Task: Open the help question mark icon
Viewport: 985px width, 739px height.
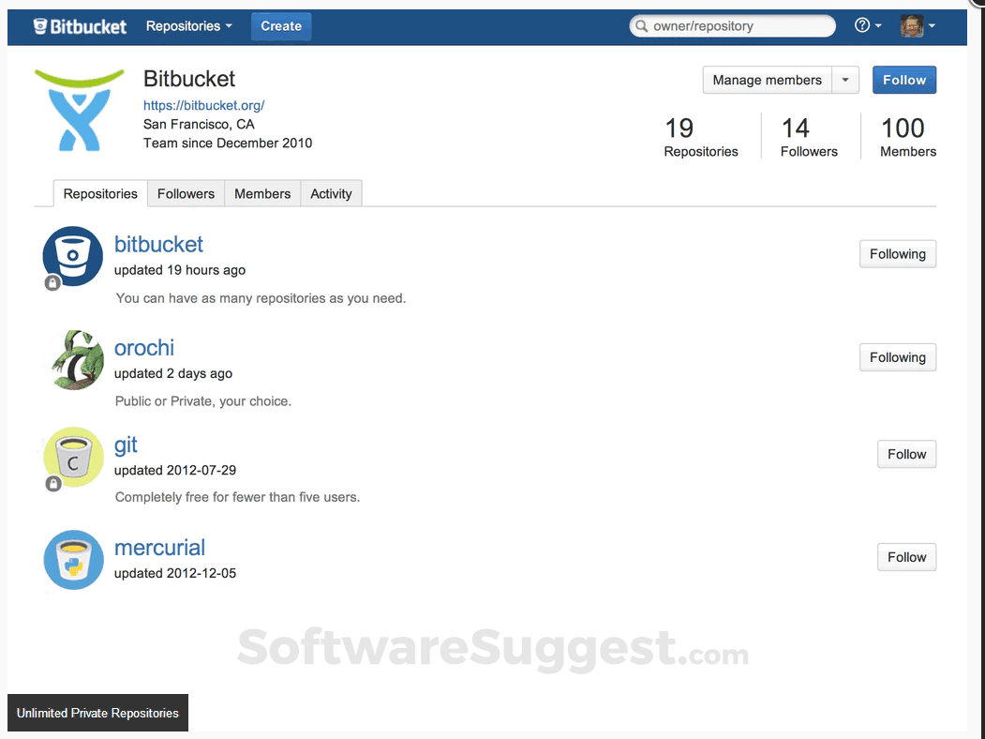Action: tap(863, 25)
